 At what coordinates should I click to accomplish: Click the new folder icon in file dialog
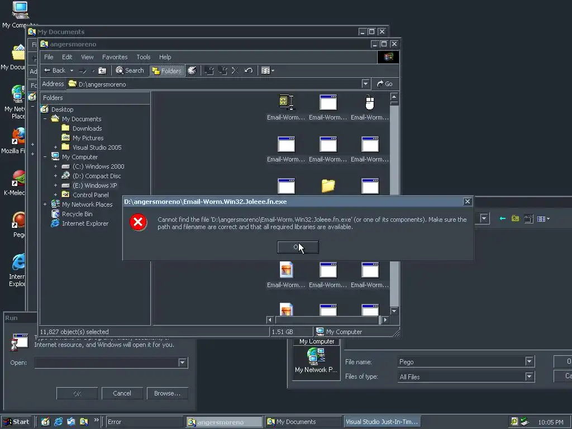528,218
